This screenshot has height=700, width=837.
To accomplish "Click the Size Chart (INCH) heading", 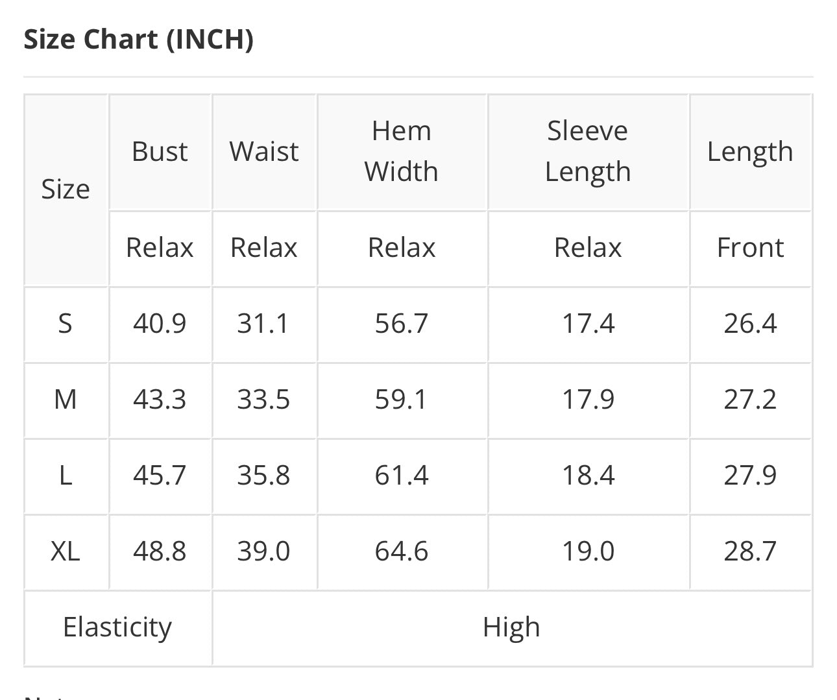I will click(x=138, y=40).
